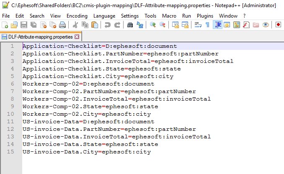Click the Close document toolbar icon
This screenshot has width=284, height=174.
coord(43,25)
